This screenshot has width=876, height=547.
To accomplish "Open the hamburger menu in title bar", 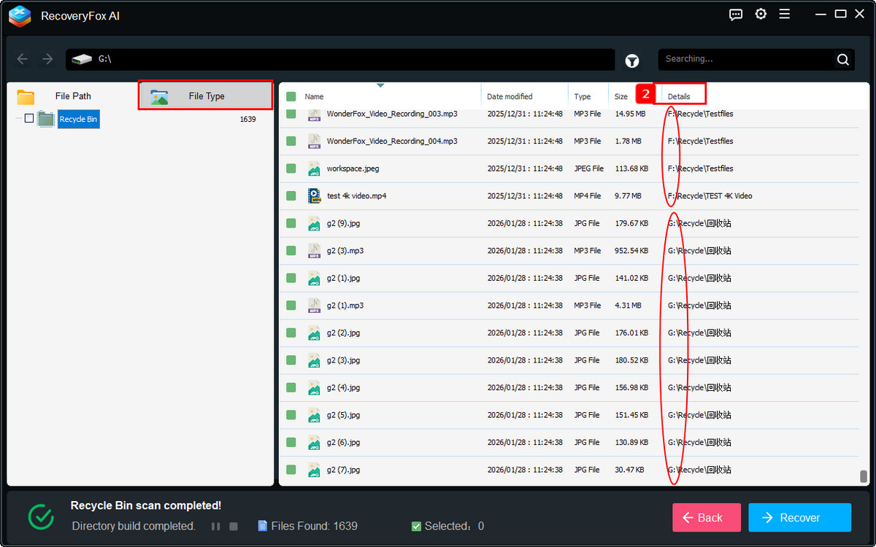I will point(784,15).
